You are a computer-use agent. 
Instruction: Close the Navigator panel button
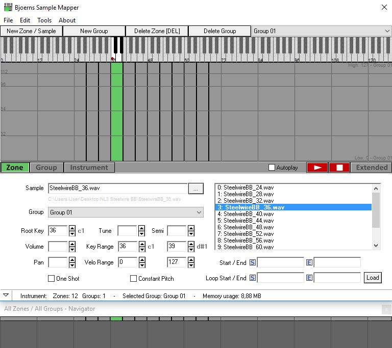click(x=386, y=309)
